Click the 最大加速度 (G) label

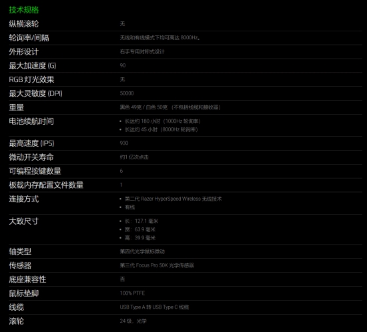33,66
